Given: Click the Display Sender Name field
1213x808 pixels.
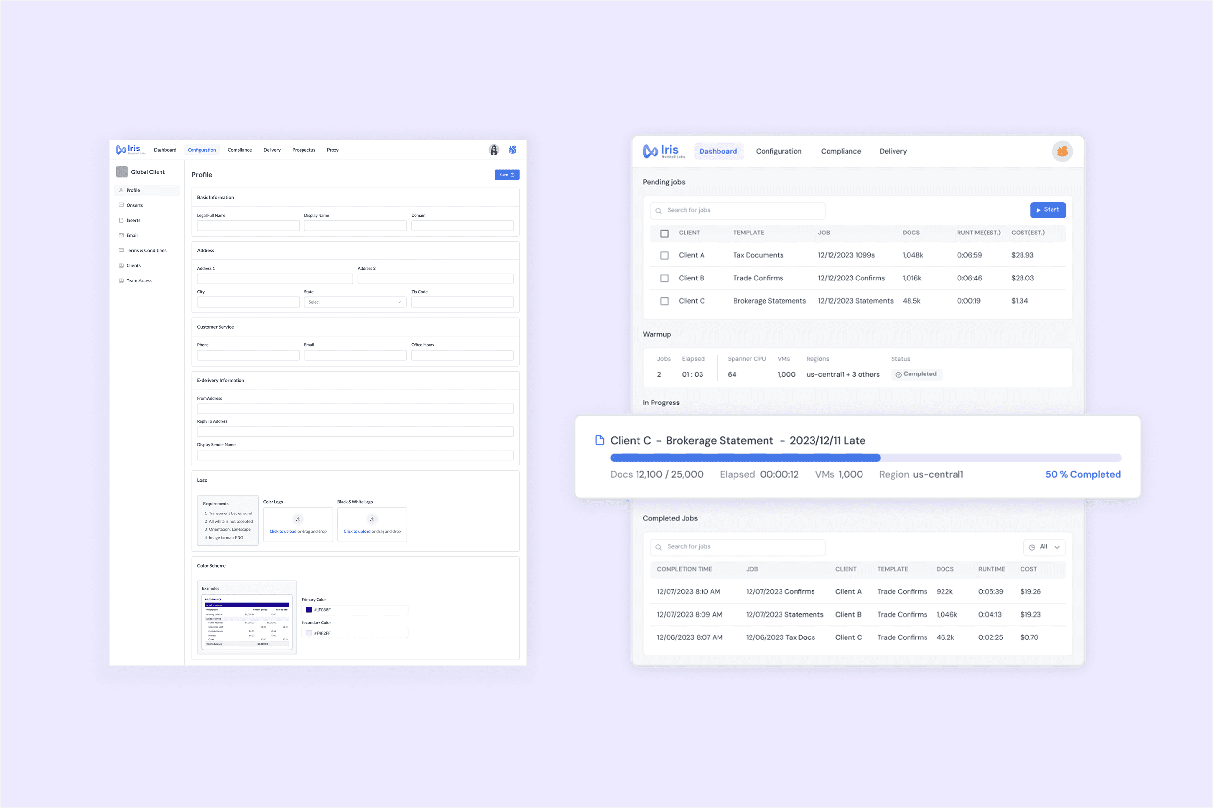Looking at the screenshot, I should [355, 455].
